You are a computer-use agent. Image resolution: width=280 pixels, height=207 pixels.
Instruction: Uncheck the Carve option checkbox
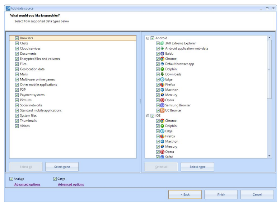pos(55,179)
